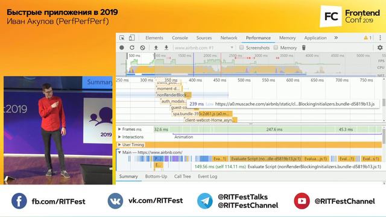
Task: Select the client-webcot-Home_async request bar
Action: [210, 120]
